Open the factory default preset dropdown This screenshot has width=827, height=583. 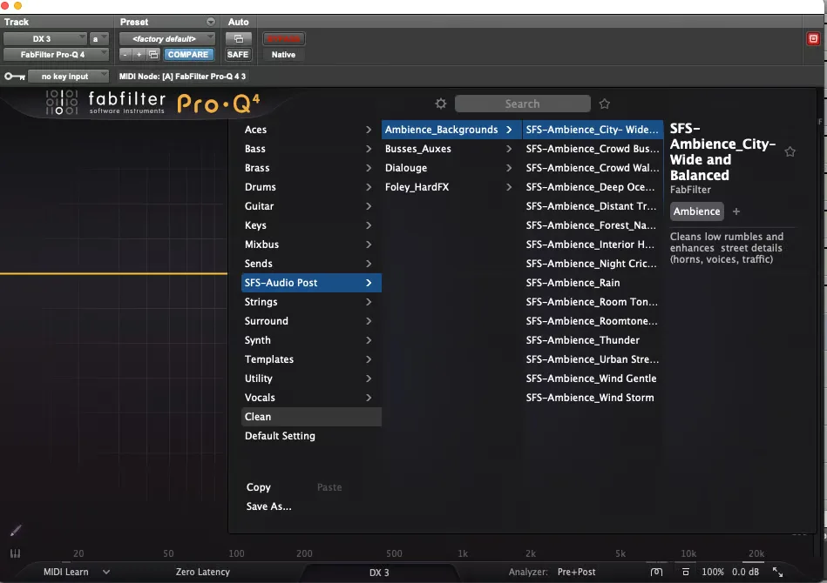pyautogui.click(x=167, y=38)
